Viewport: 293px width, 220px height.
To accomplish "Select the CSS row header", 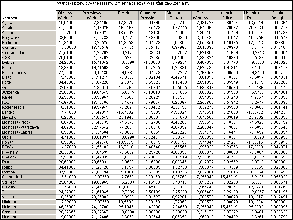I will pyautogui.click(x=28, y=58).
